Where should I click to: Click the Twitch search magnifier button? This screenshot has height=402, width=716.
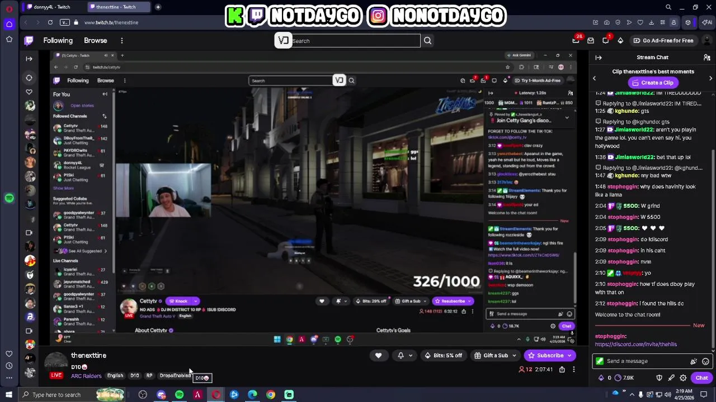tap(427, 41)
